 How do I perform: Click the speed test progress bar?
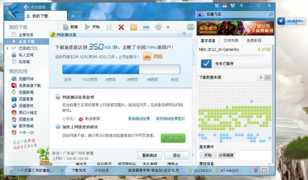[x=121, y=70]
